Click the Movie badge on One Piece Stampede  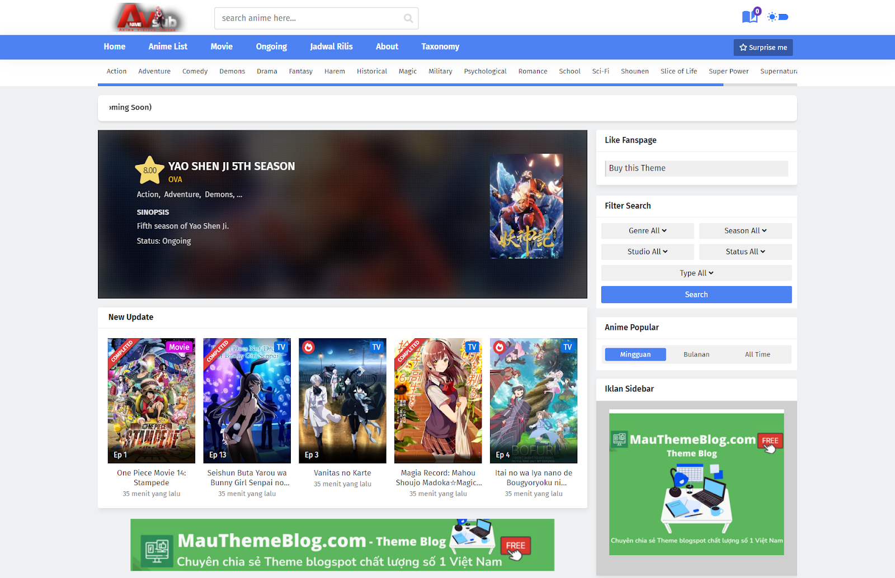click(x=179, y=347)
